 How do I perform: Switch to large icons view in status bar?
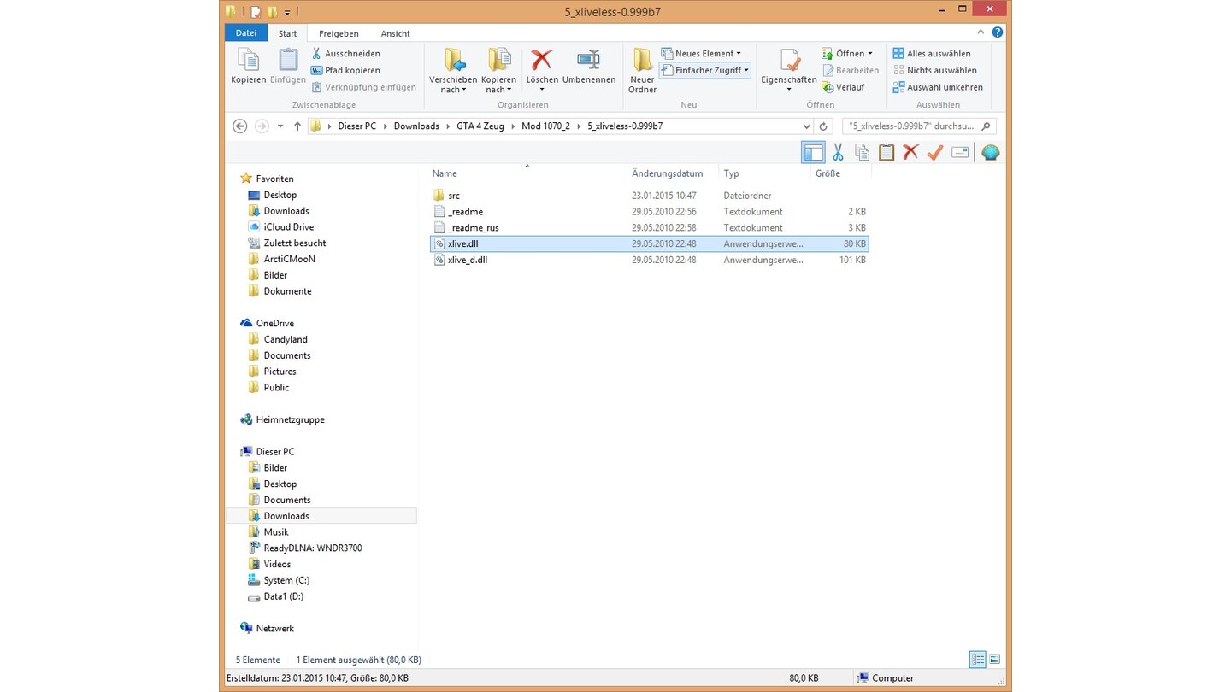tap(995, 660)
